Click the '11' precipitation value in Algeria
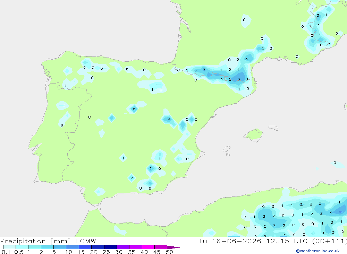 tap(340, 212)
